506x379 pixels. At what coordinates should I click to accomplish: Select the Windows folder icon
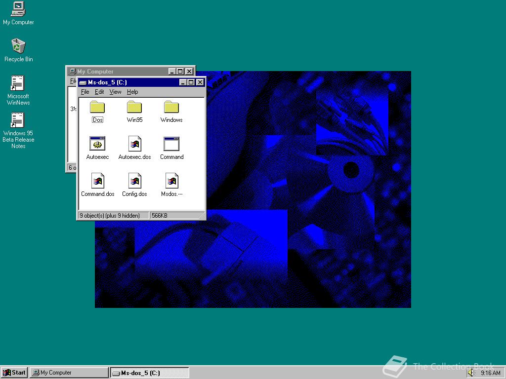tap(171, 107)
